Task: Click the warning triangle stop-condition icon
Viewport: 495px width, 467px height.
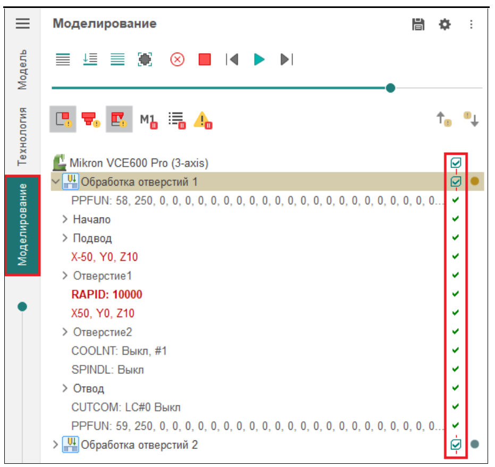Action: point(202,120)
